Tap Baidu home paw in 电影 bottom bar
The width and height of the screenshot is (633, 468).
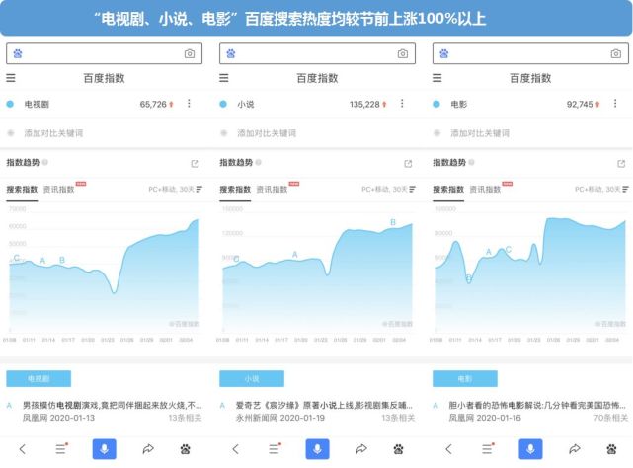(611, 449)
